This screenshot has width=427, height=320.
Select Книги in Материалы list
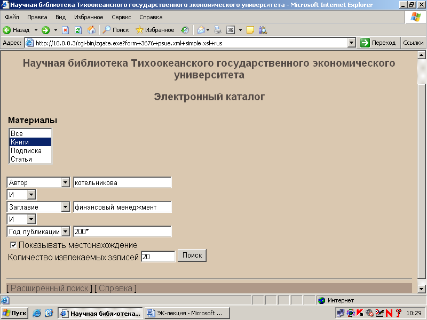(30, 142)
